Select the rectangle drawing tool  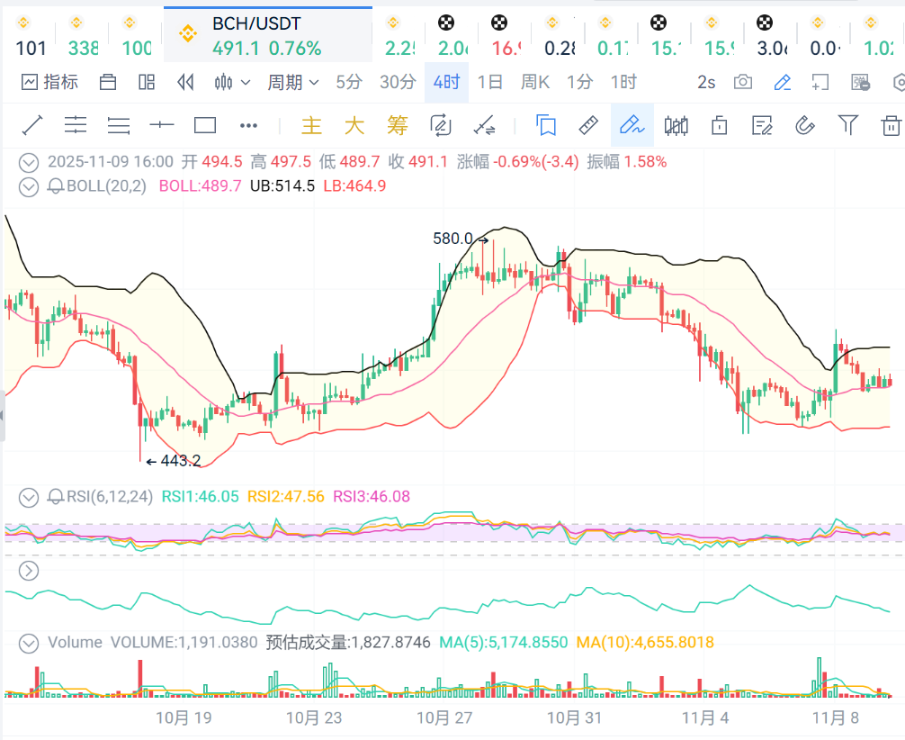click(x=205, y=125)
